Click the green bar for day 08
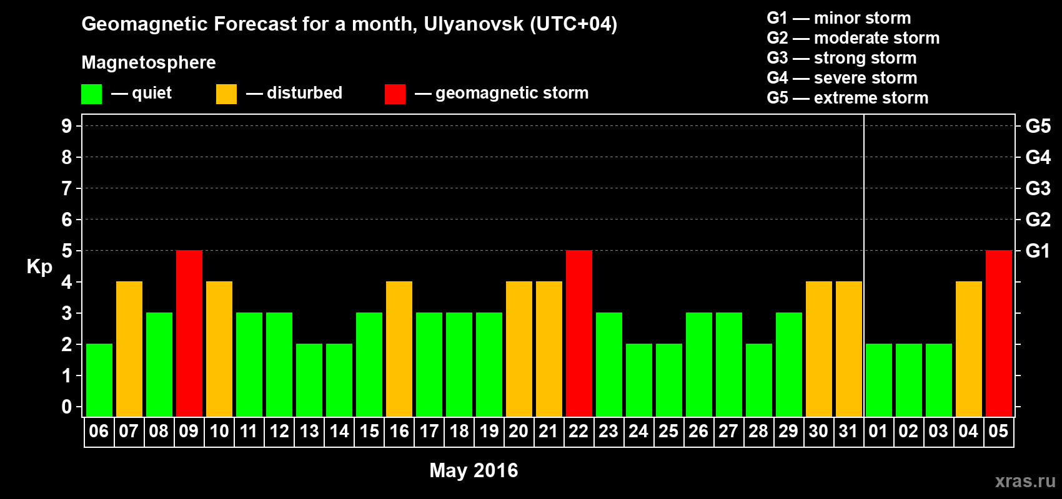The height and width of the screenshot is (499, 1062). (x=159, y=365)
